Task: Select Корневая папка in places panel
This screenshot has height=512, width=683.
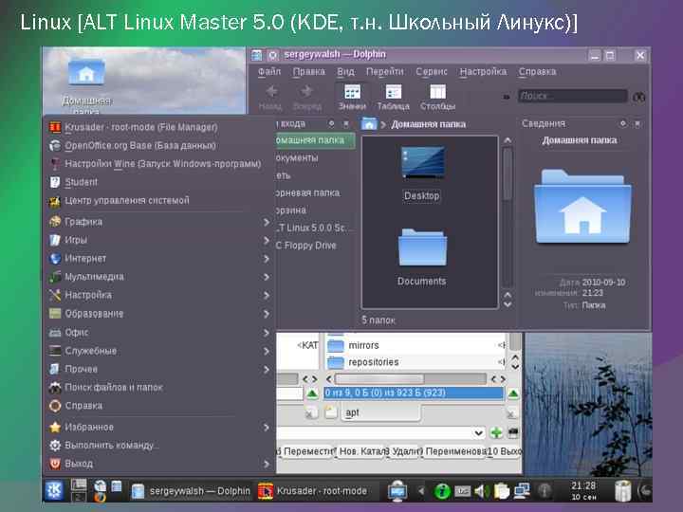Action: (x=315, y=192)
